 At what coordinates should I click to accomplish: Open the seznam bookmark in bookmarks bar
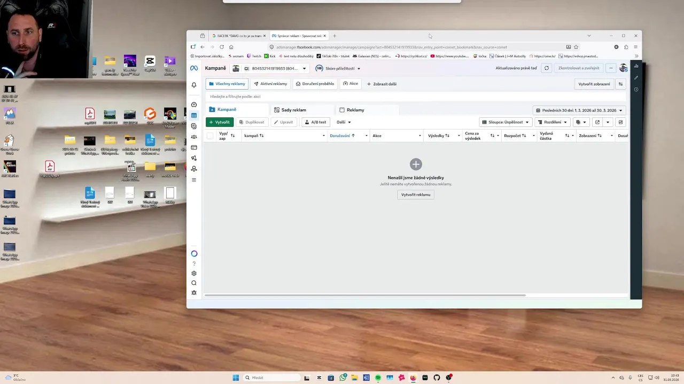pos(235,56)
